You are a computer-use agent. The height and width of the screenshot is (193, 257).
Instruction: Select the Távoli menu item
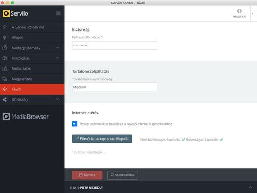tap(32, 89)
